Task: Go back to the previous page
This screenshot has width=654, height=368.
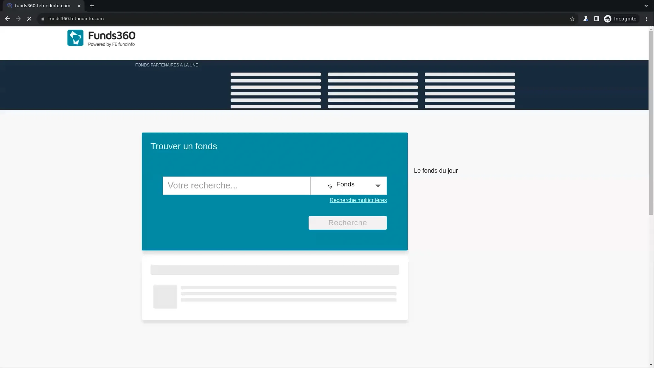Action: pos(7,19)
